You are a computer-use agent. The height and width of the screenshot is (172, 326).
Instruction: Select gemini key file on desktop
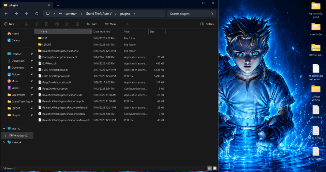click(316, 112)
